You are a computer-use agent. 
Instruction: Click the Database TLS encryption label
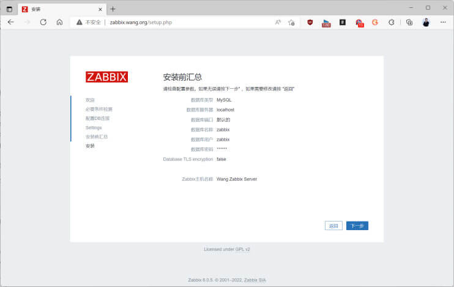[x=188, y=159]
